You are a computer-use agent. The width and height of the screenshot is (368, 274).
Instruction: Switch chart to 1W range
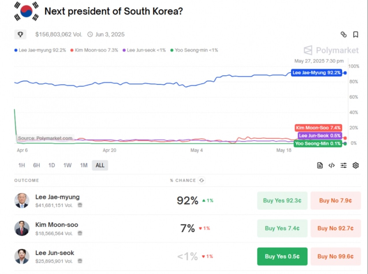(68, 165)
